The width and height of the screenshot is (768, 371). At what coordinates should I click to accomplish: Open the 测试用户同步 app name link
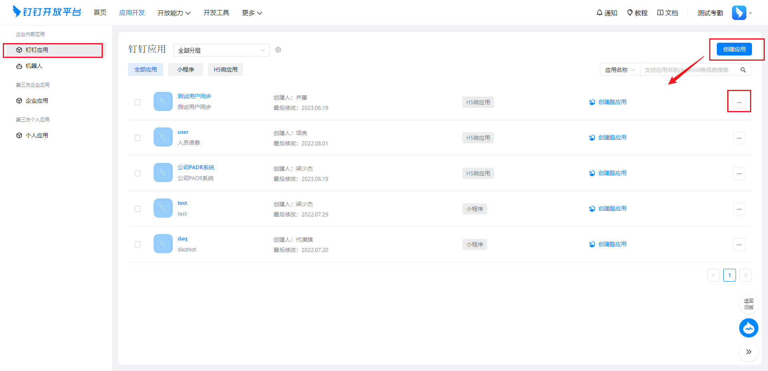pos(194,96)
